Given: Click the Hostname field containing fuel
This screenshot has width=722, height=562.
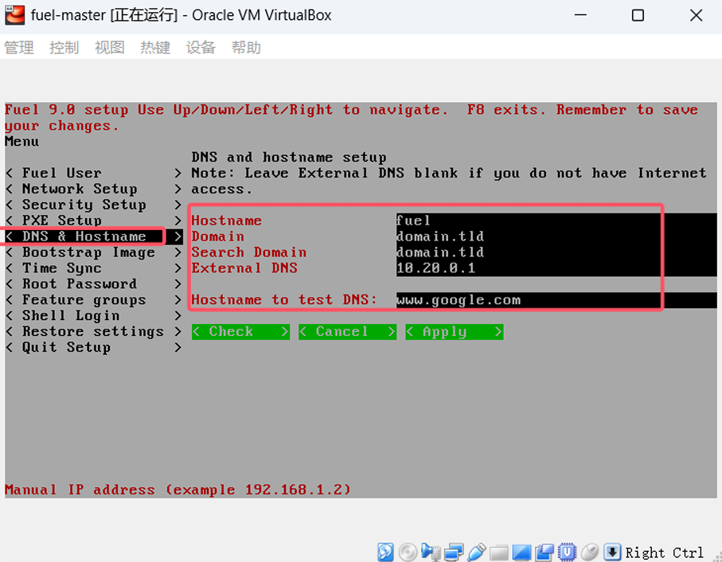Looking at the screenshot, I should click(556, 221).
